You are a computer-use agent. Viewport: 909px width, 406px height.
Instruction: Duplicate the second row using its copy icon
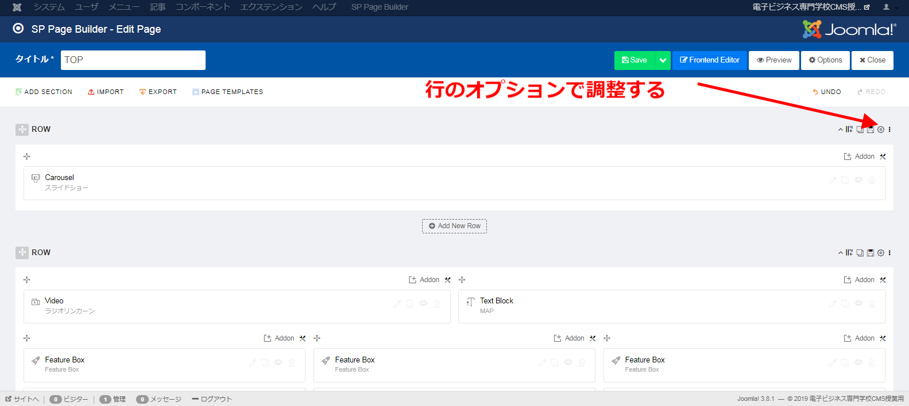(x=860, y=253)
